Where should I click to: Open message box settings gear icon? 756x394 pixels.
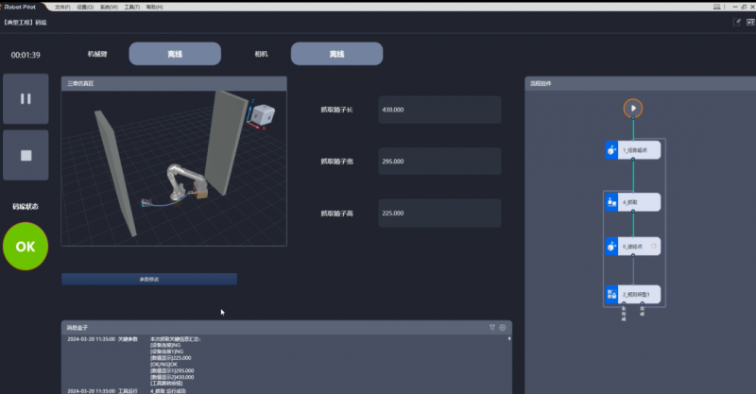tap(503, 327)
